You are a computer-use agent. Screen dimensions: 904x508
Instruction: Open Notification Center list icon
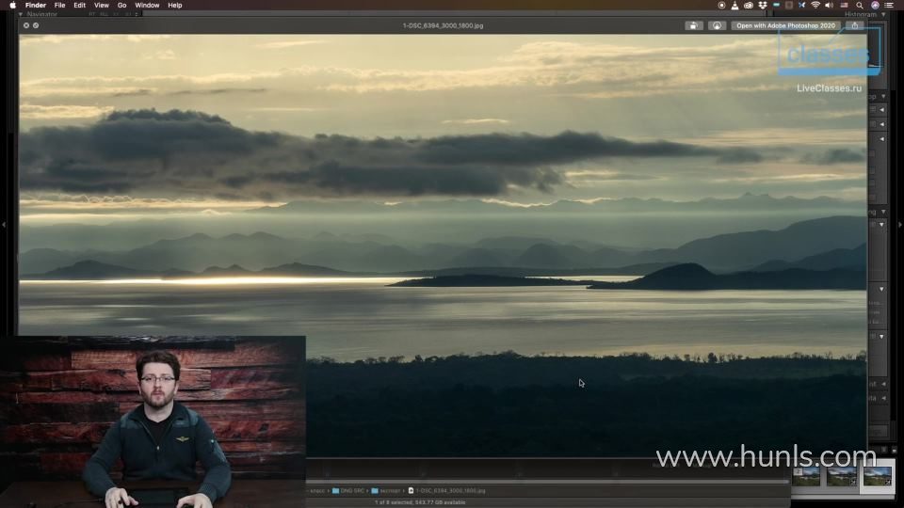pyautogui.click(x=890, y=6)
